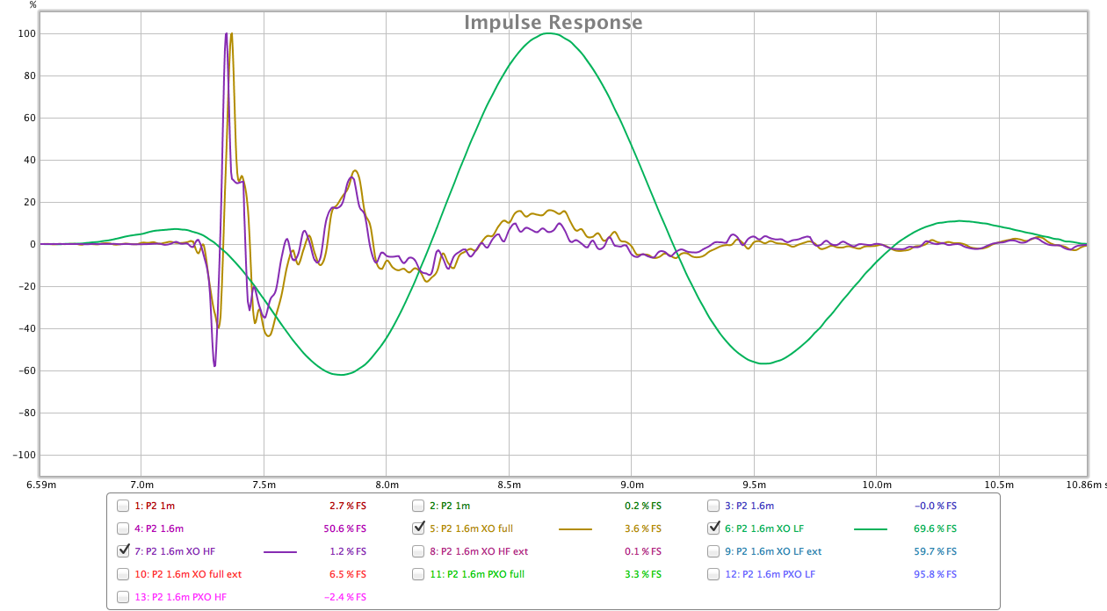Click the label 12: P2 1.6m PXO LF
This screenshot has height=611, width=1107.
coord(769,574)
